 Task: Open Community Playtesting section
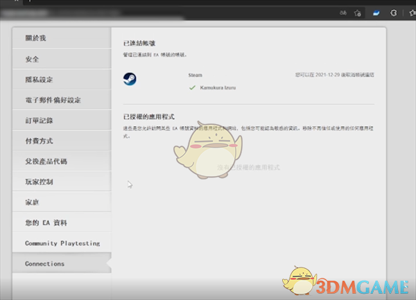62,243
